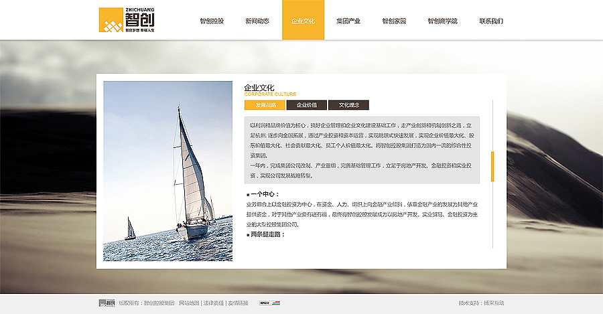
Task: Open the 智创控股 navigation item
Action: 212,21
